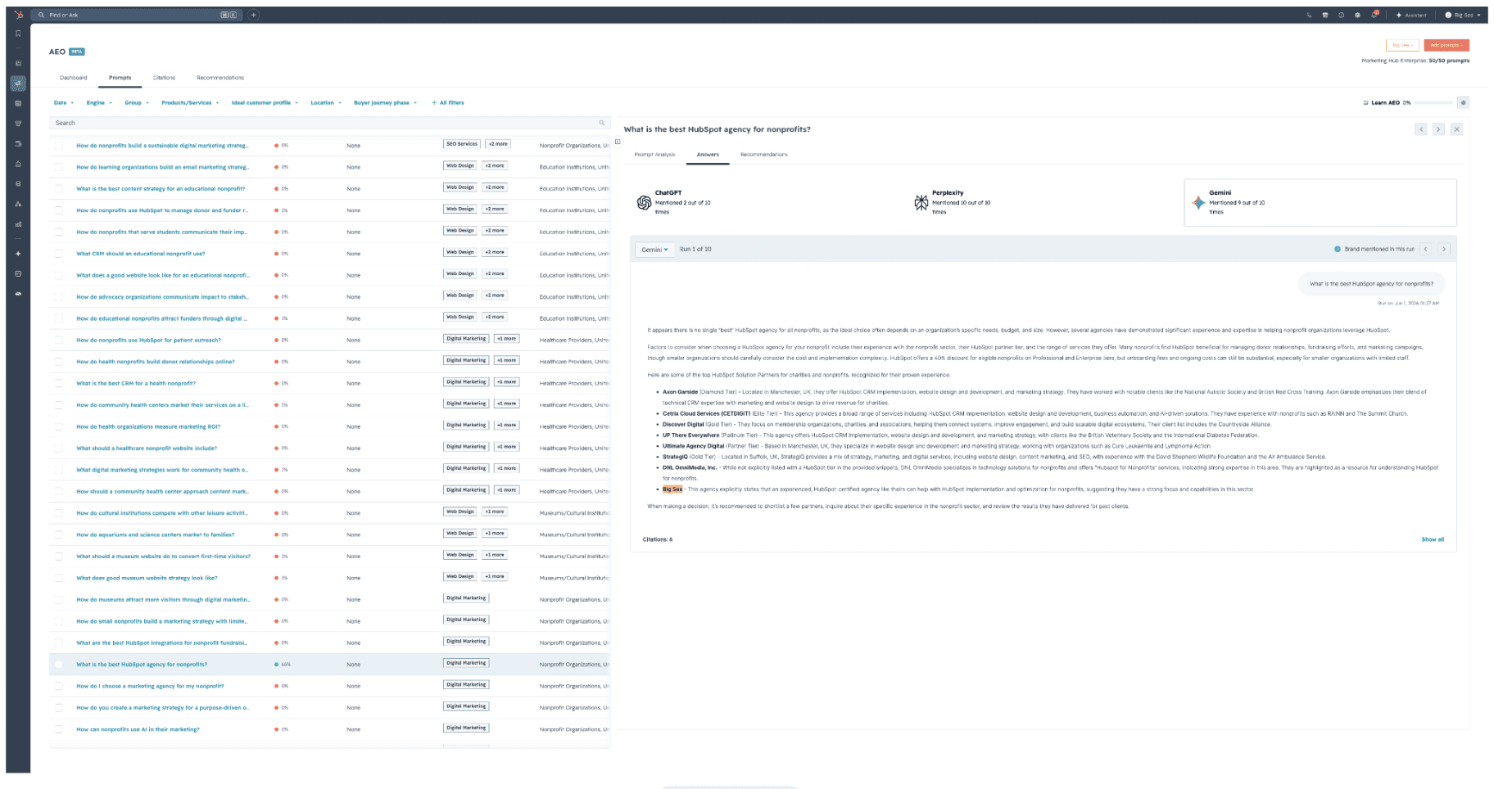Open notifications bell icon

1374,14
